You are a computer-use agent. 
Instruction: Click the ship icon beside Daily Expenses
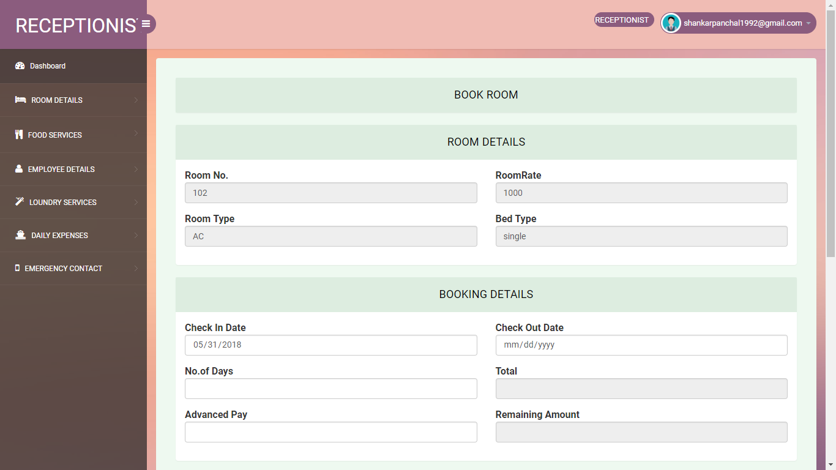pyautogui.click(x=20, y=235)
